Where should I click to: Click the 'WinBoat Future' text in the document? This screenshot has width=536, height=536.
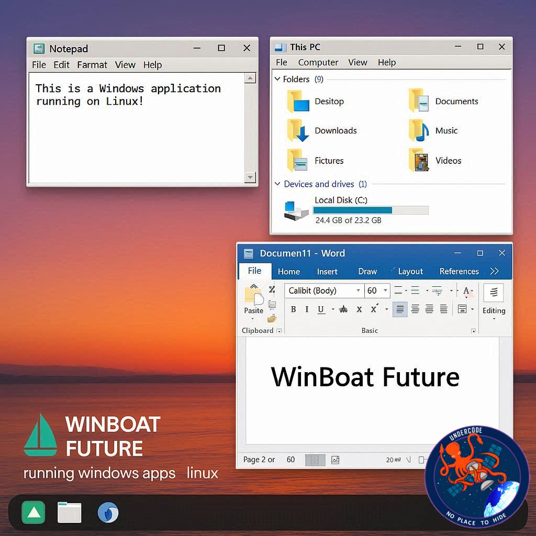pos(365,377)
